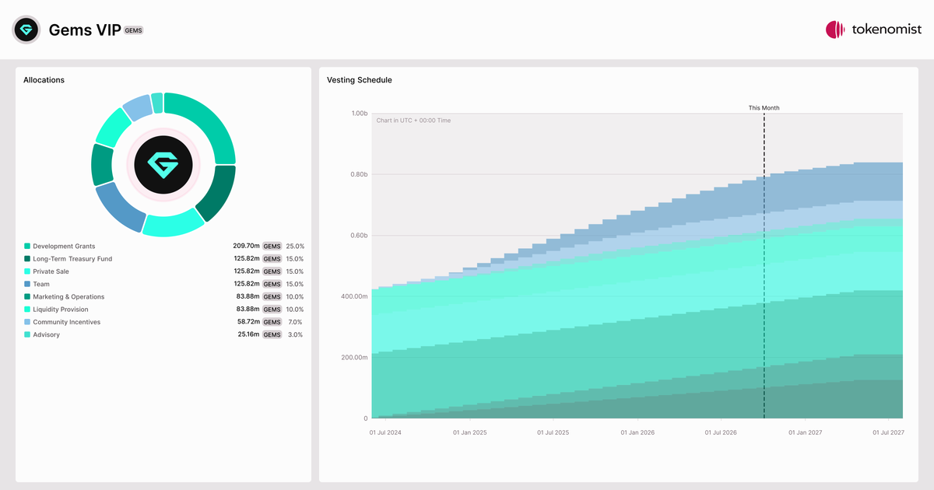Screen dimensions: 934x490
Task: Click GEMS badge in Advisory row
Action: [272, 334]
